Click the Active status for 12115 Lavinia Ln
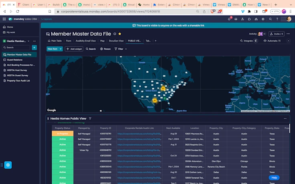The width and height of the screenshot is (295, 184). (63, 139)
